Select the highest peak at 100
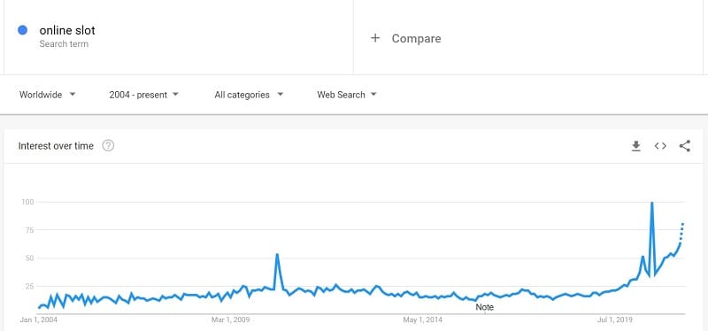The width and height of the screenshot is (708, 331). 651,203
